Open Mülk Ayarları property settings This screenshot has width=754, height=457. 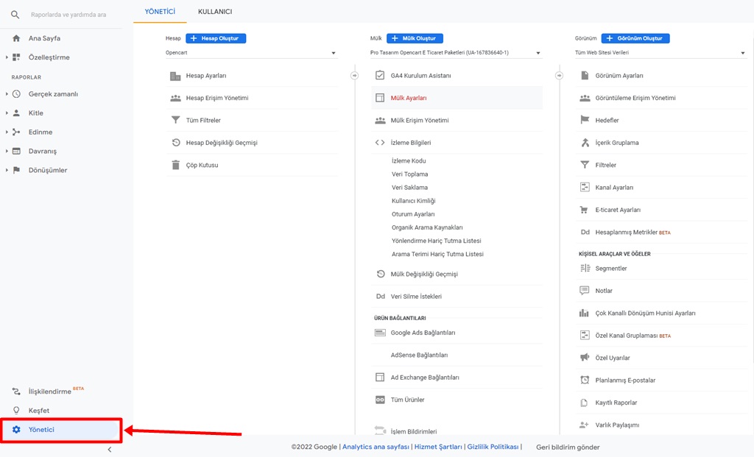(457, 98)
